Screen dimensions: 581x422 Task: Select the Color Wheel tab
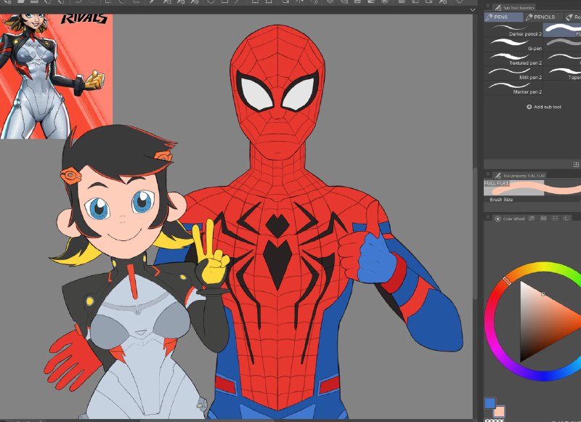pos(509,219)
